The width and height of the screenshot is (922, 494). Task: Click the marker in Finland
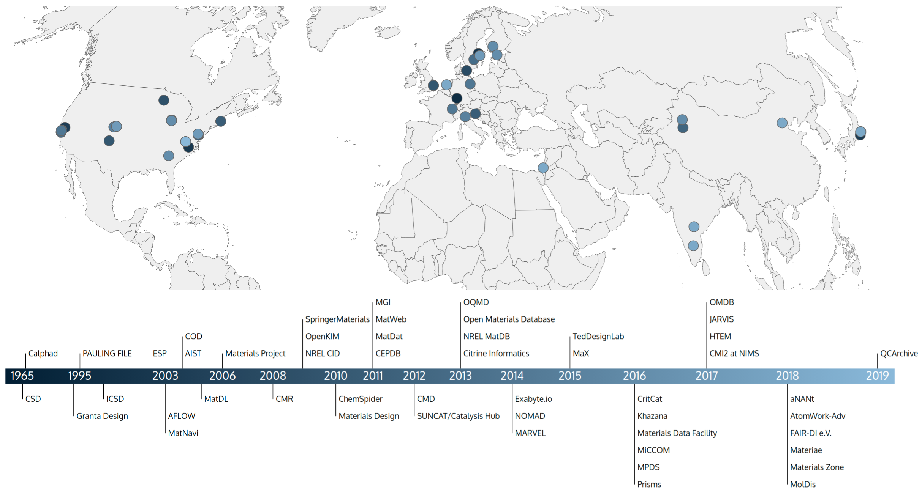[493, 47]
